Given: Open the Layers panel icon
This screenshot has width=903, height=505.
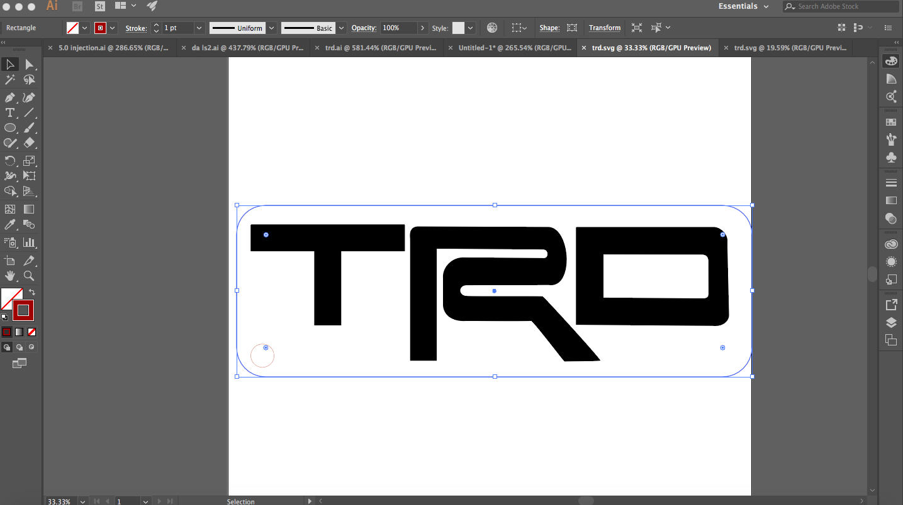Looking at the screenshot, I should tap(891, 322).
